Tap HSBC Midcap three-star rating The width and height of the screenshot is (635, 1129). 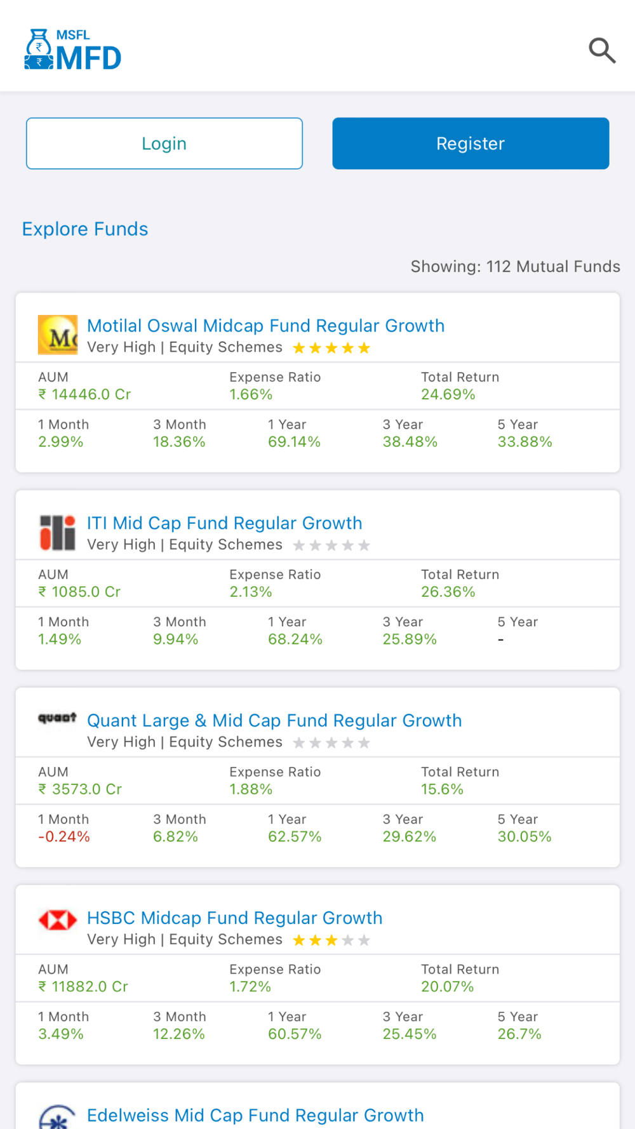tap(331, 940)
